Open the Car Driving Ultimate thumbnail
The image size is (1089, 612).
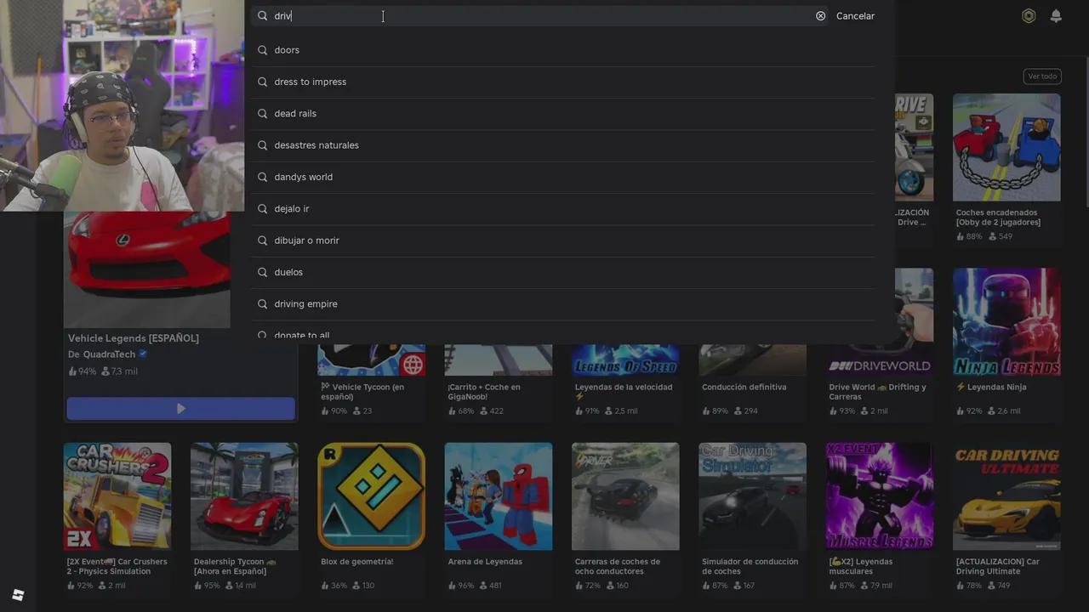[x=1006, y=496]
